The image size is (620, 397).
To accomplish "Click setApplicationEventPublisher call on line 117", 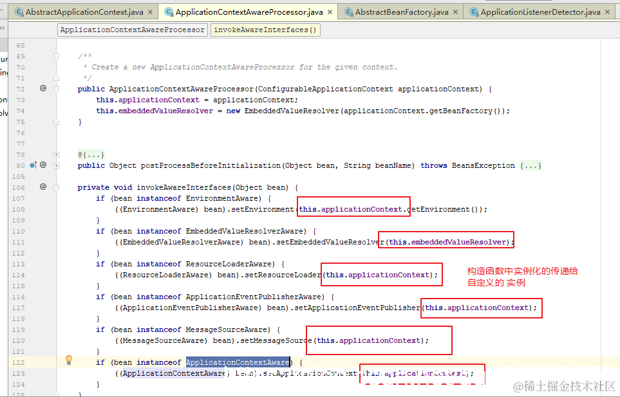I will pyautogui.click(x=357, y=308).
